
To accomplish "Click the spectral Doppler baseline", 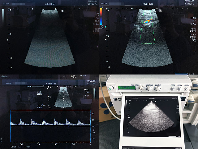I will 50,126.
